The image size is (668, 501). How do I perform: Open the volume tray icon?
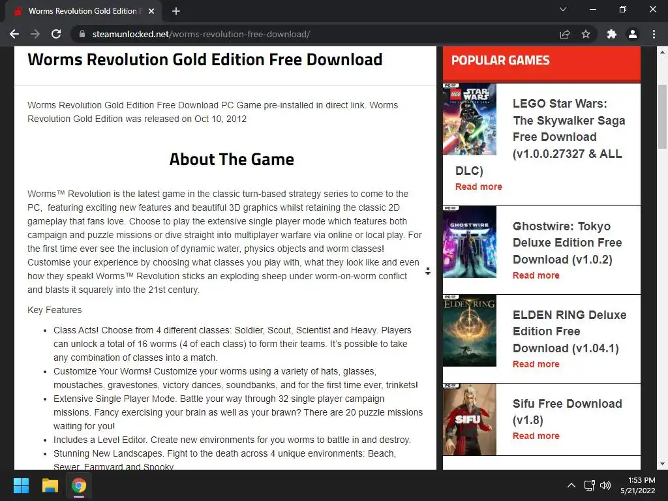[605, 485]
